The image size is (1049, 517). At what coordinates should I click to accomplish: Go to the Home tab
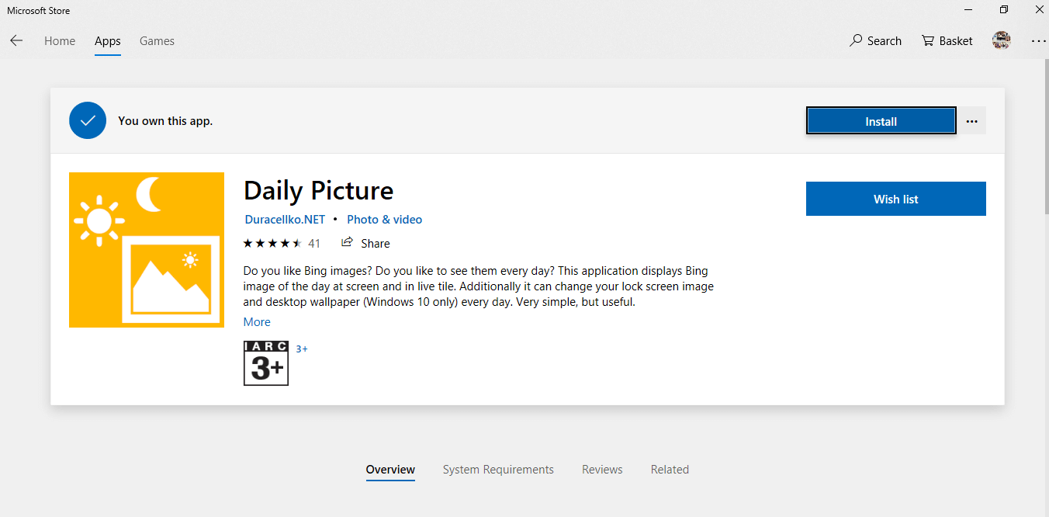pos(60,41)
